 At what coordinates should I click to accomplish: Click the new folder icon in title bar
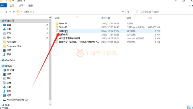[10, 1]
